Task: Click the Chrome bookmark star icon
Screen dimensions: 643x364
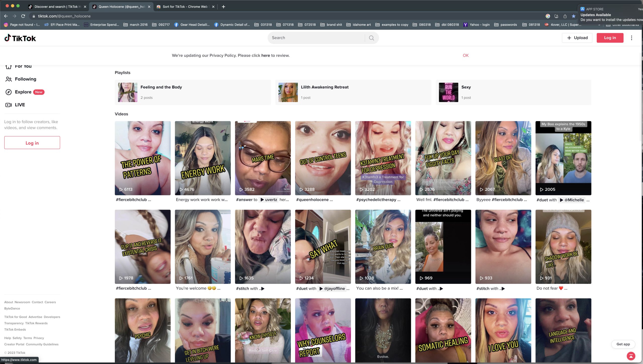Action: click(573, 16)
